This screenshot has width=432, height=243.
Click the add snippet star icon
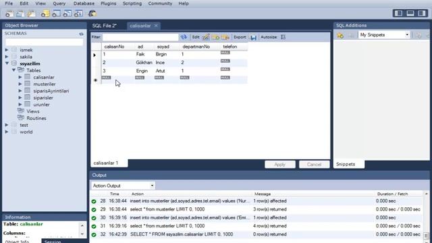[x=340, y=35]
